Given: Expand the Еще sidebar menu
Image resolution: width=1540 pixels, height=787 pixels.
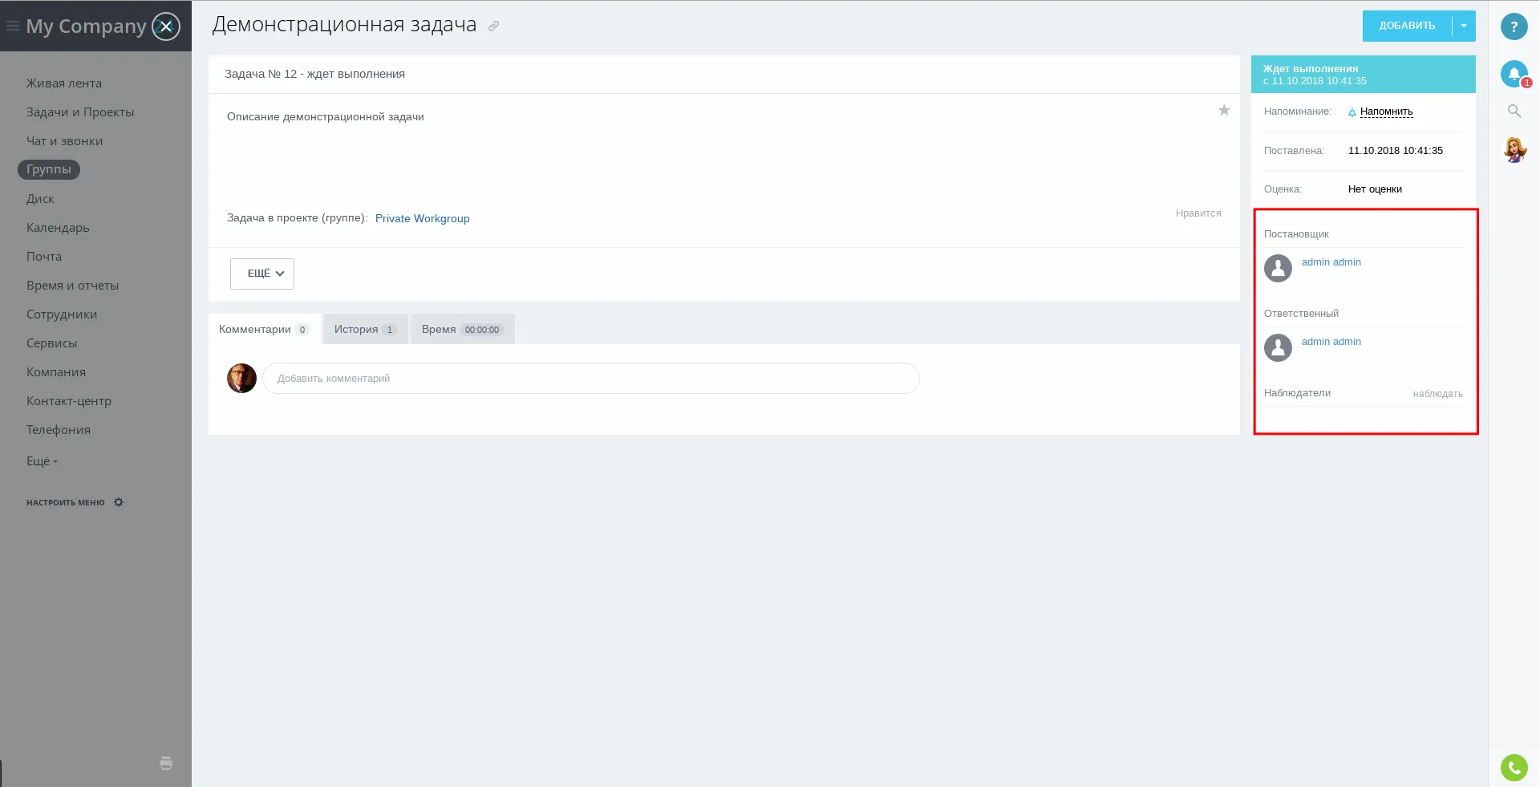Looking at the screenshot, I should tap(42, 461).
